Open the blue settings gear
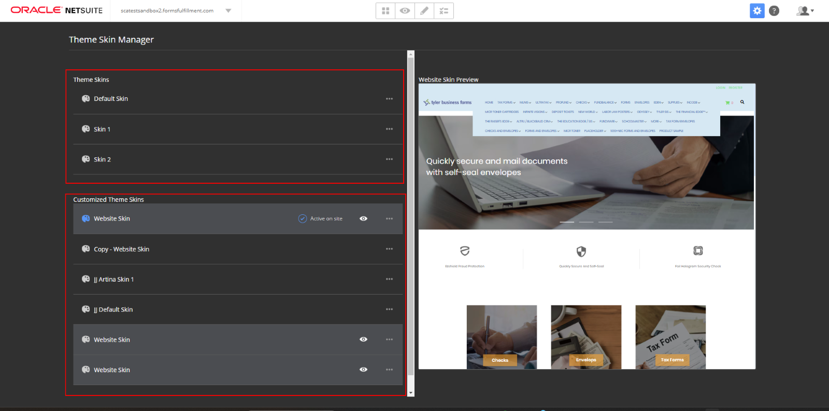Screen dimensions: 829x411 point(757,11)
